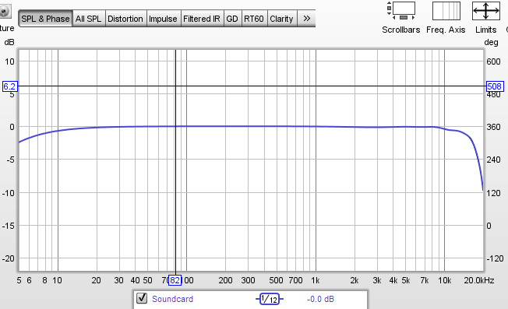Select the Impulse tab

click(163, 19)
